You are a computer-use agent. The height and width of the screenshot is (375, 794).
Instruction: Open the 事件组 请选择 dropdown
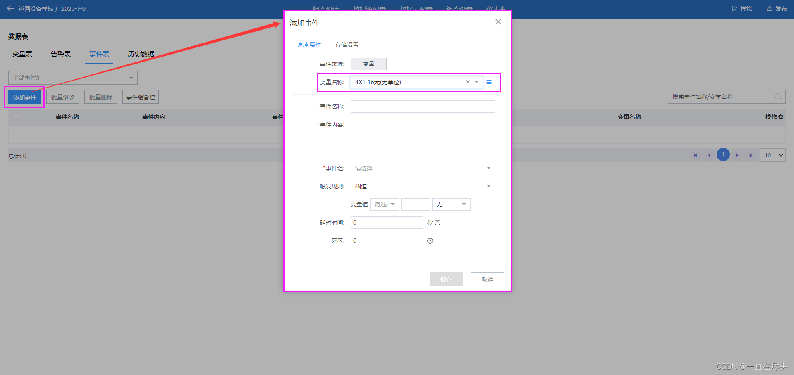click(x=423, y=168)
